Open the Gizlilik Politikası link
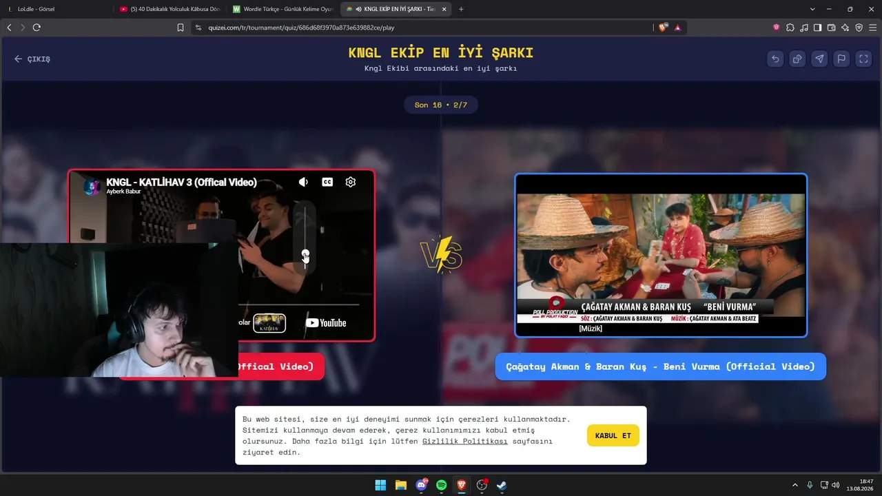This screenshot has width=882, height=496. [465, 441]
